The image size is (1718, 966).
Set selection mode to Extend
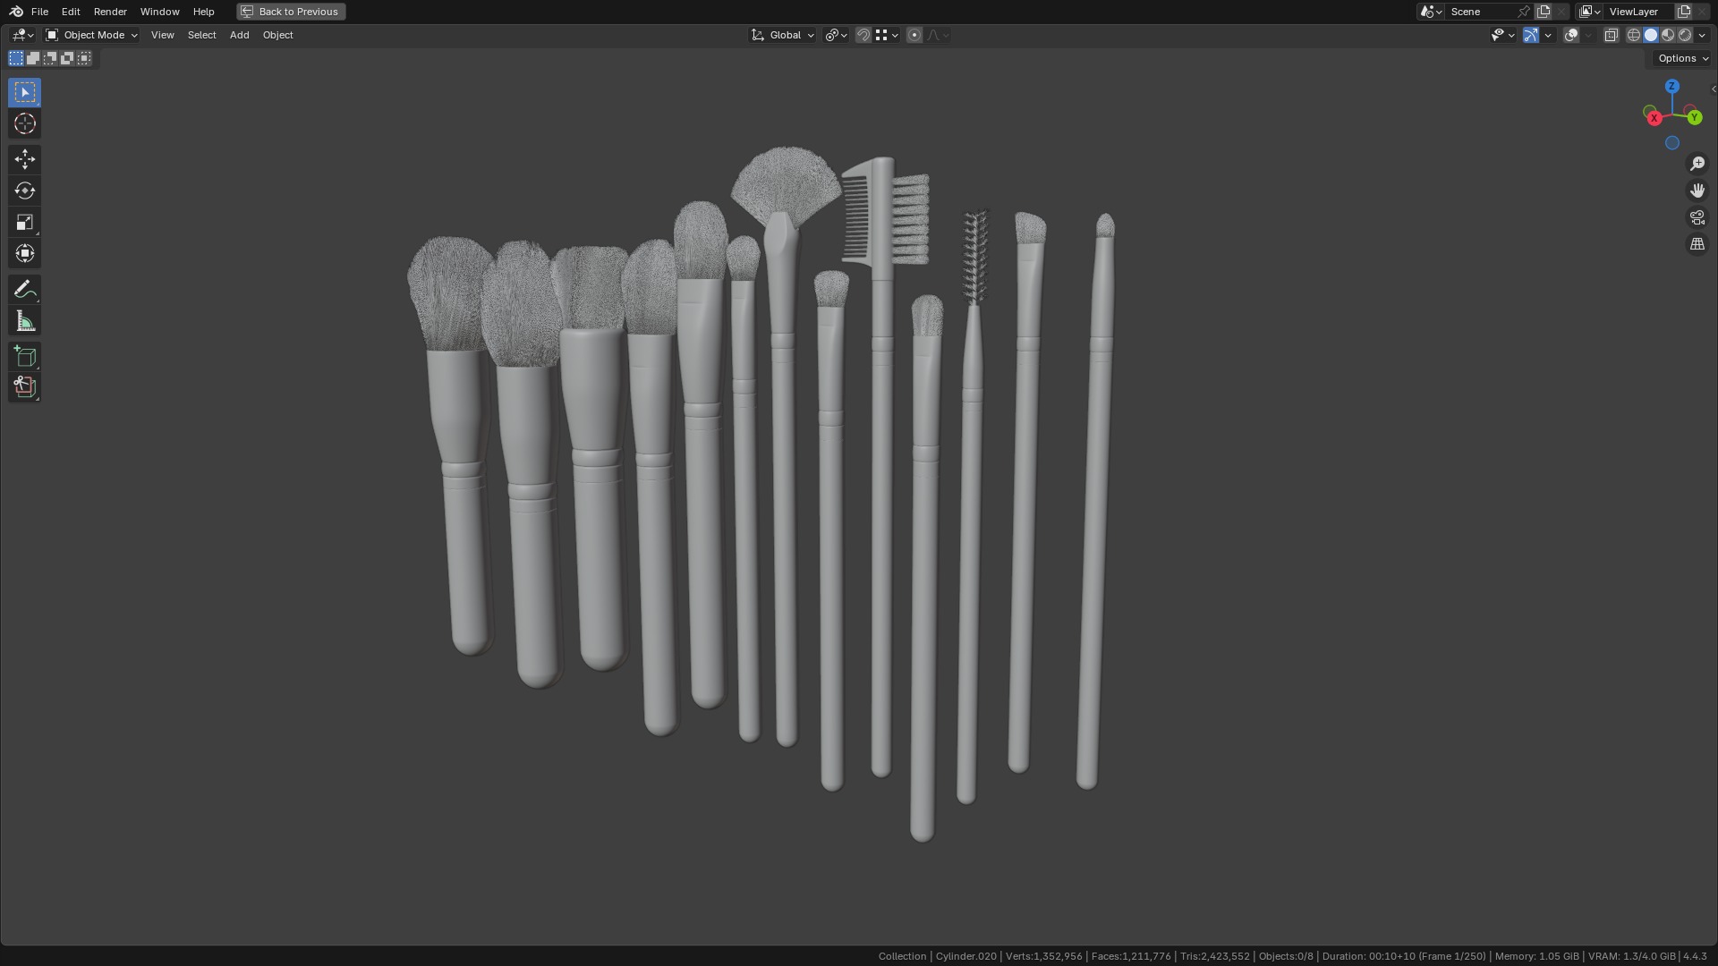coord(33,58)
